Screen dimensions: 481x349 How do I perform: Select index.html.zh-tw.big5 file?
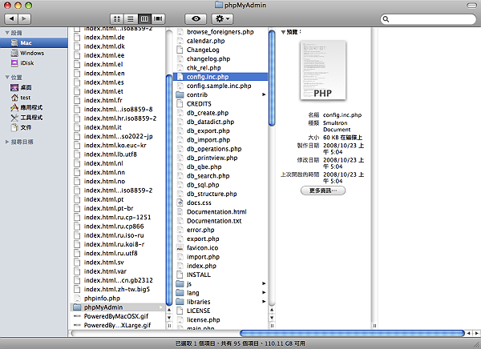pyautogui.click(x=119, y=289)
